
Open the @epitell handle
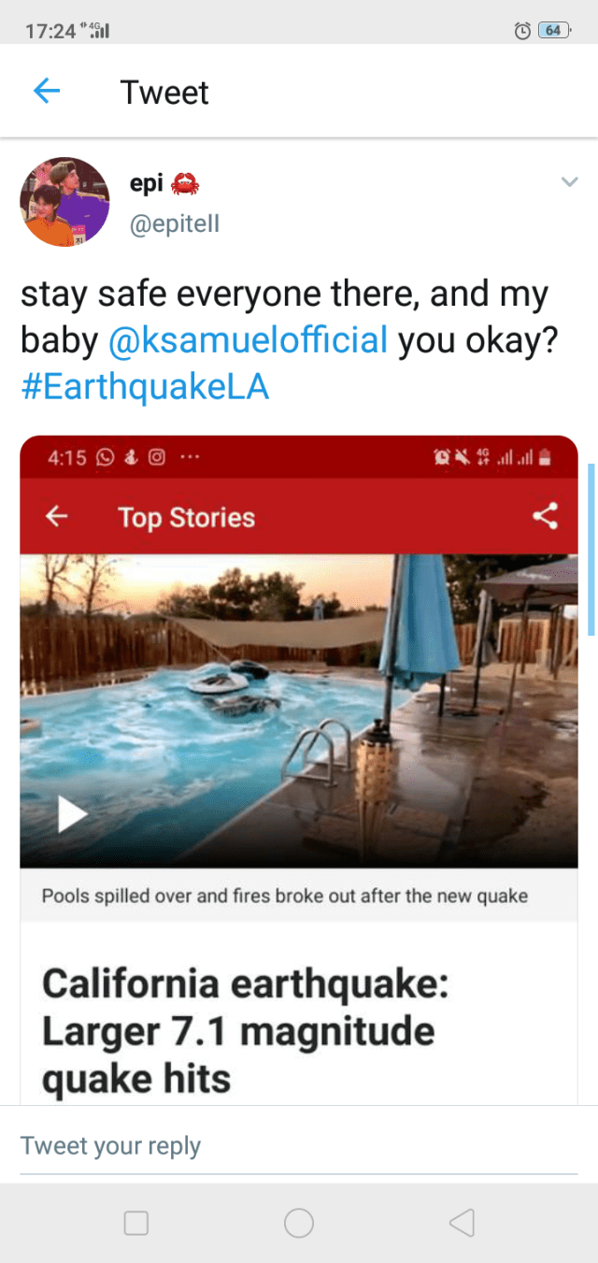pyautogui.click(x=176, y=223)
